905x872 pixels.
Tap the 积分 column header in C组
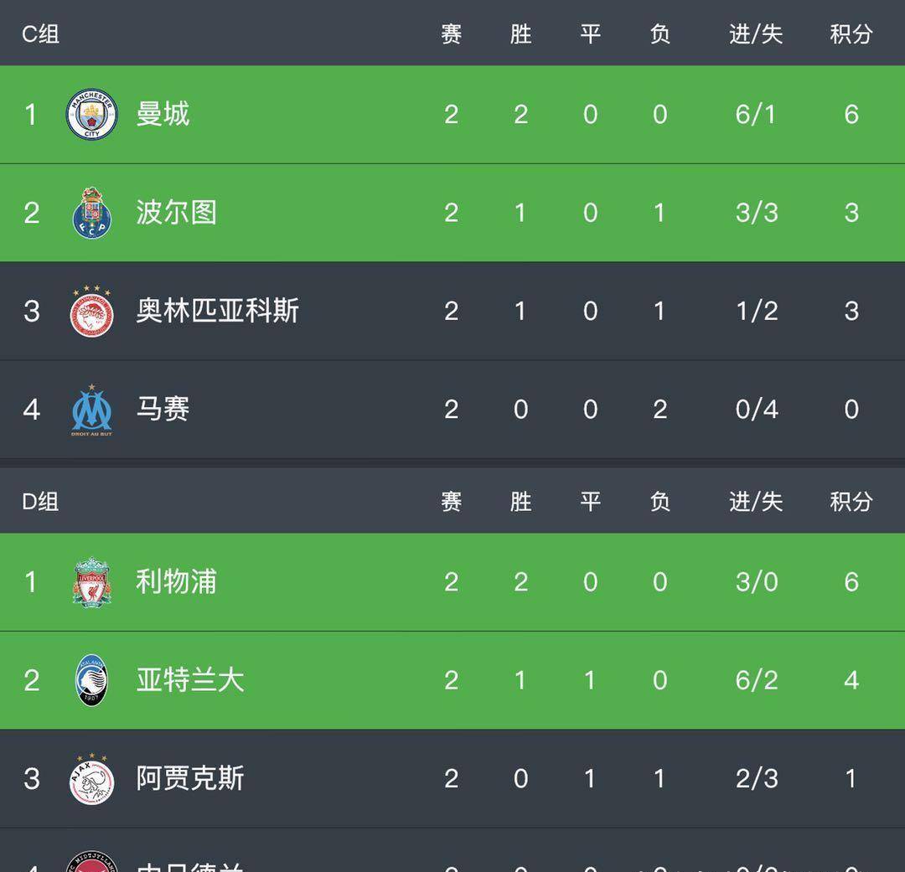tap(851, 34)
